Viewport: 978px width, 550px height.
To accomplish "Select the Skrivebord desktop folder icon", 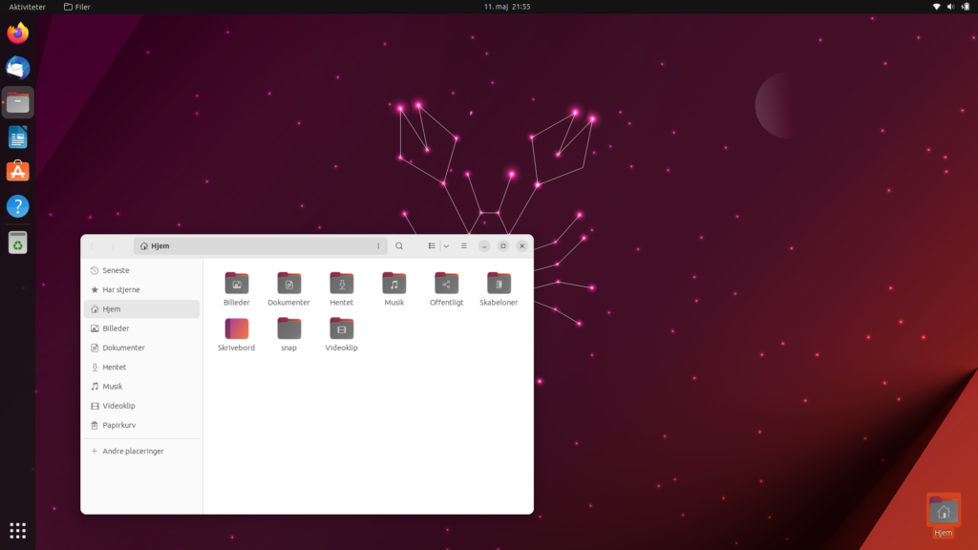I will (x=237, y=328).
